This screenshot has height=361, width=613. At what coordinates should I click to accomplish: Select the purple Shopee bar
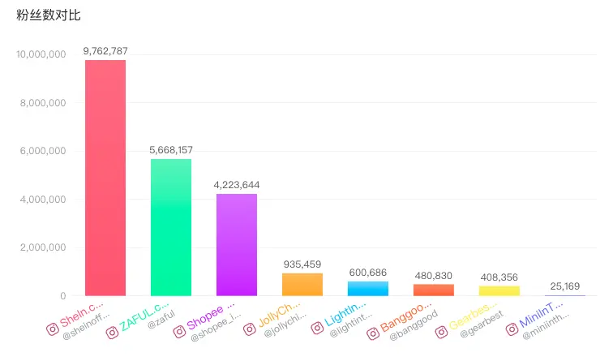(x=237, y=245)
